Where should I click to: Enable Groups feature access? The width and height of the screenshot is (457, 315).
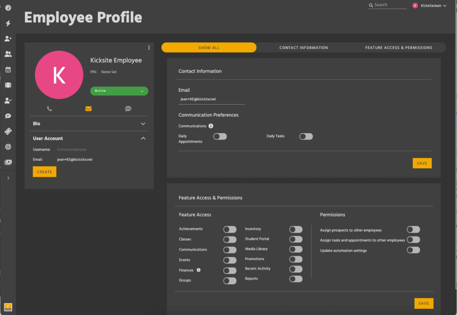(x=230, y=281)
